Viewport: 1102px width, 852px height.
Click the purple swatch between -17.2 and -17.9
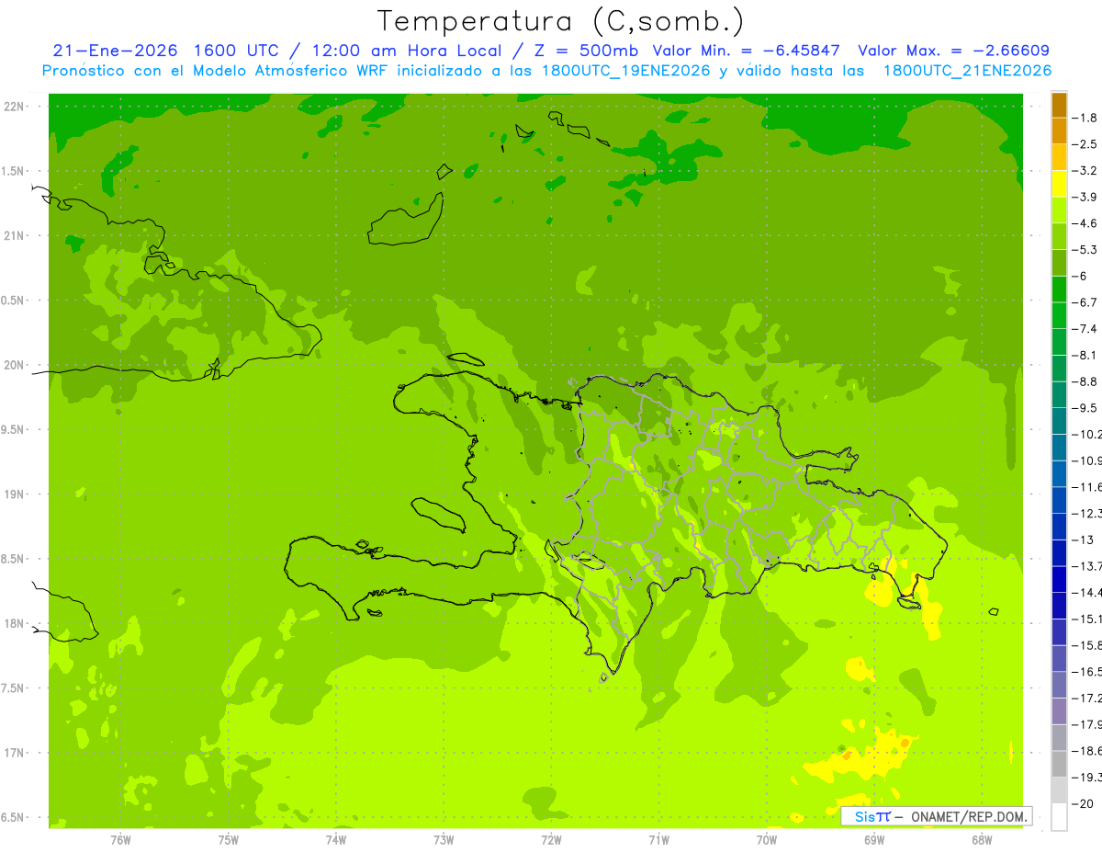click(x=1059, y=710)
